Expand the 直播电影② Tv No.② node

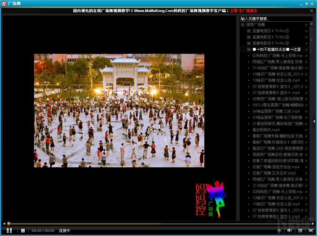coord(249,37)
